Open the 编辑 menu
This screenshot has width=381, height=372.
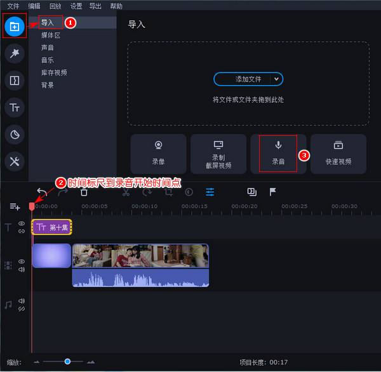tap(34, 6)
